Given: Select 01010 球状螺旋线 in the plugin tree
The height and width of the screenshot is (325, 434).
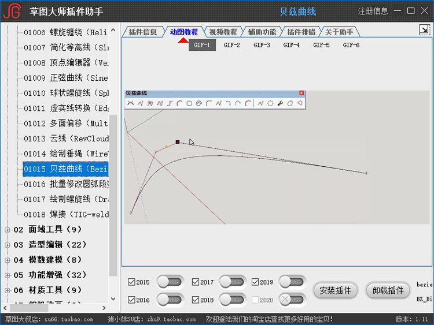Looking at the screenshot, I should tap(65, 93).
